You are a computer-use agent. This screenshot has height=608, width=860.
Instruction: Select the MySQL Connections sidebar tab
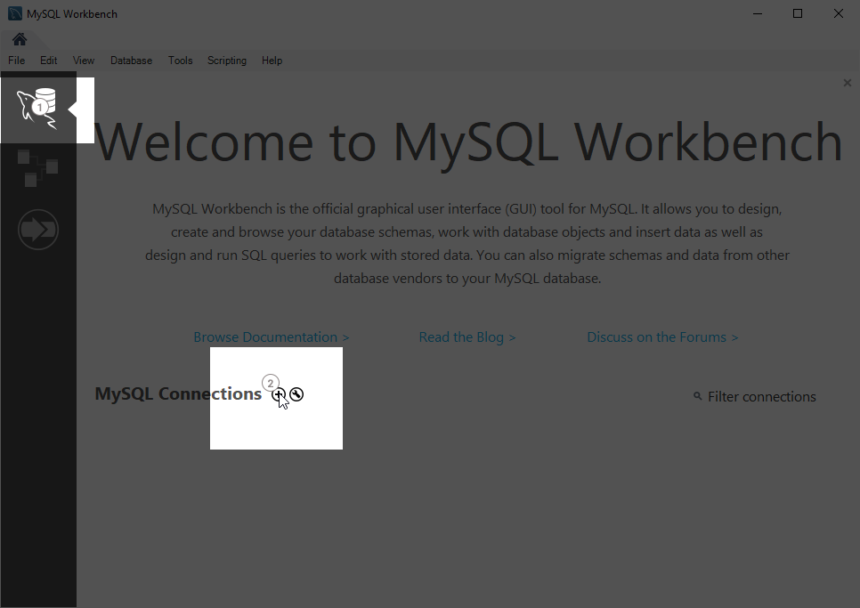(38, 107)
